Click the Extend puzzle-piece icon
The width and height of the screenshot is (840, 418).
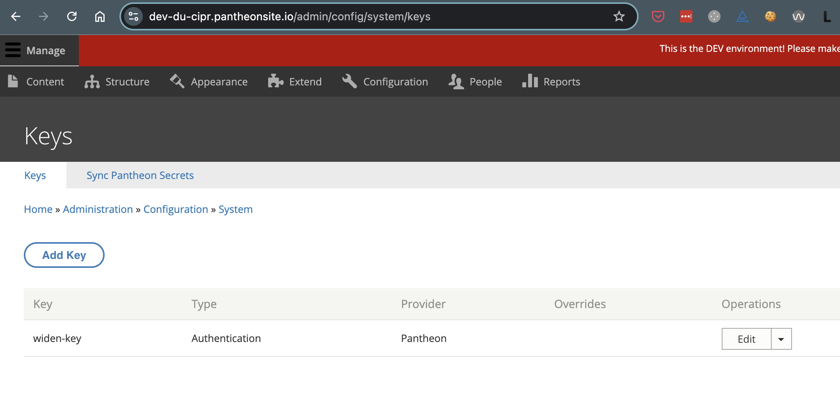tap(276, 81)
